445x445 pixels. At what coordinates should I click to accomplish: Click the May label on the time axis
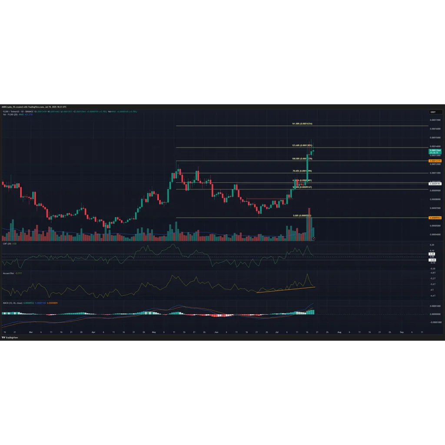point(154,332)
